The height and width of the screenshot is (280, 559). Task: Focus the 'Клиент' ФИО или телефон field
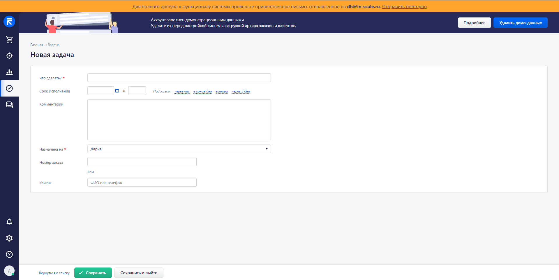coord(142,182)
